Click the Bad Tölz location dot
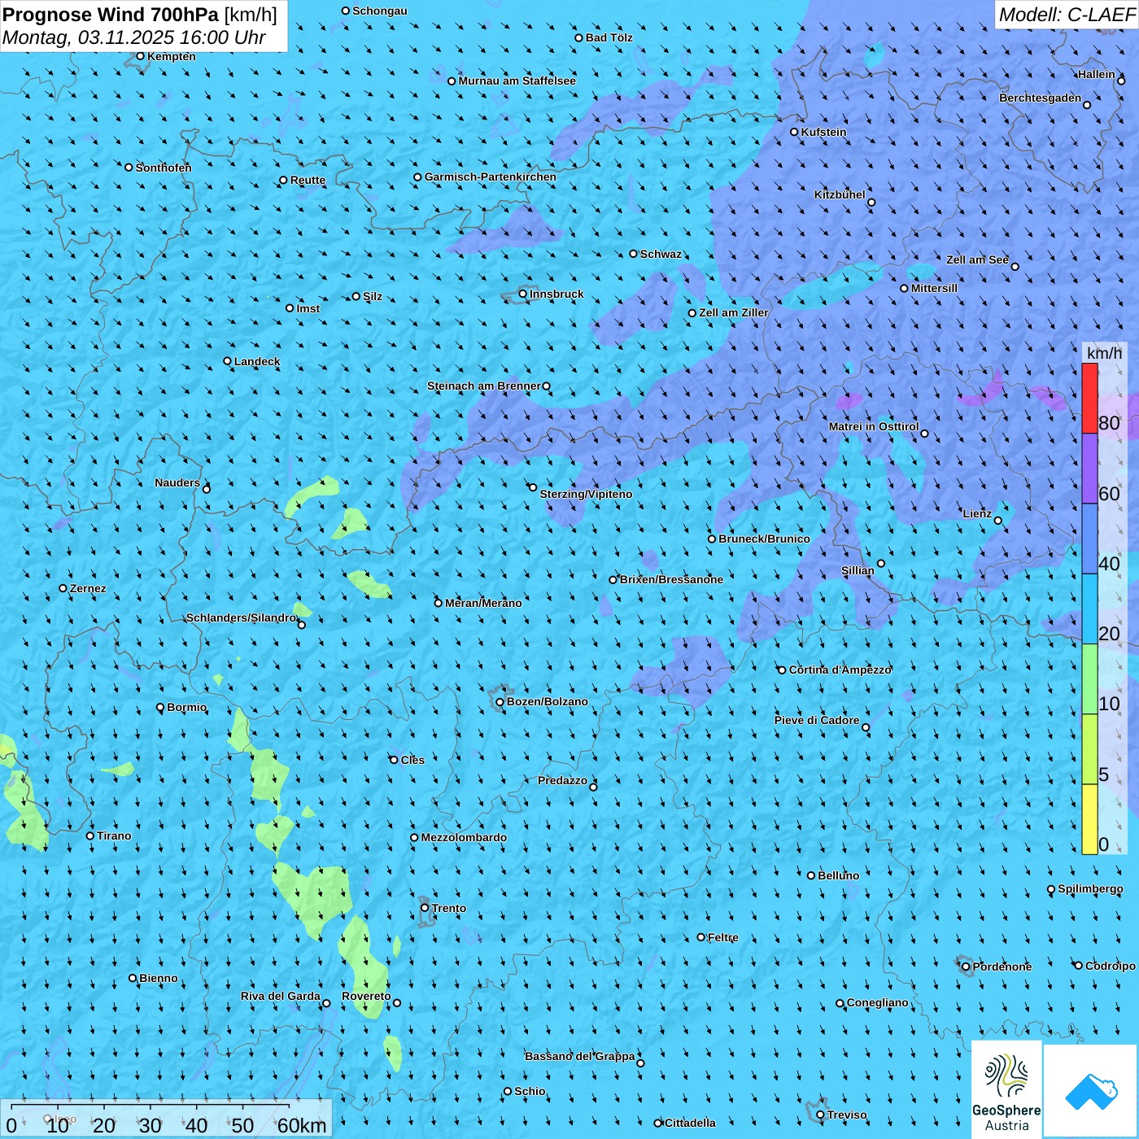Screen dimensions: 1139x1139 coord(579,37)
